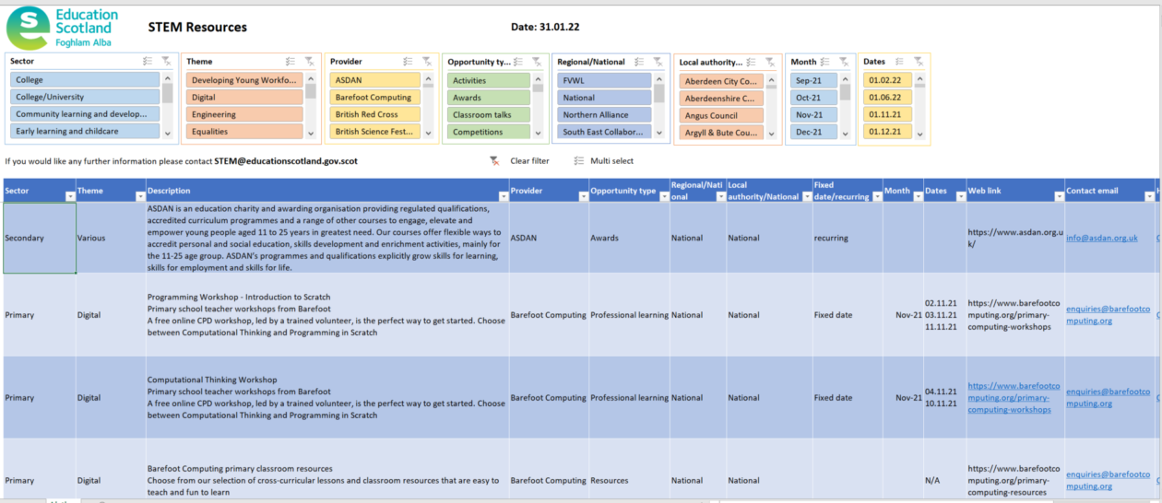Select the 'Resources' opportunity type cell

[x=630, y=480]
